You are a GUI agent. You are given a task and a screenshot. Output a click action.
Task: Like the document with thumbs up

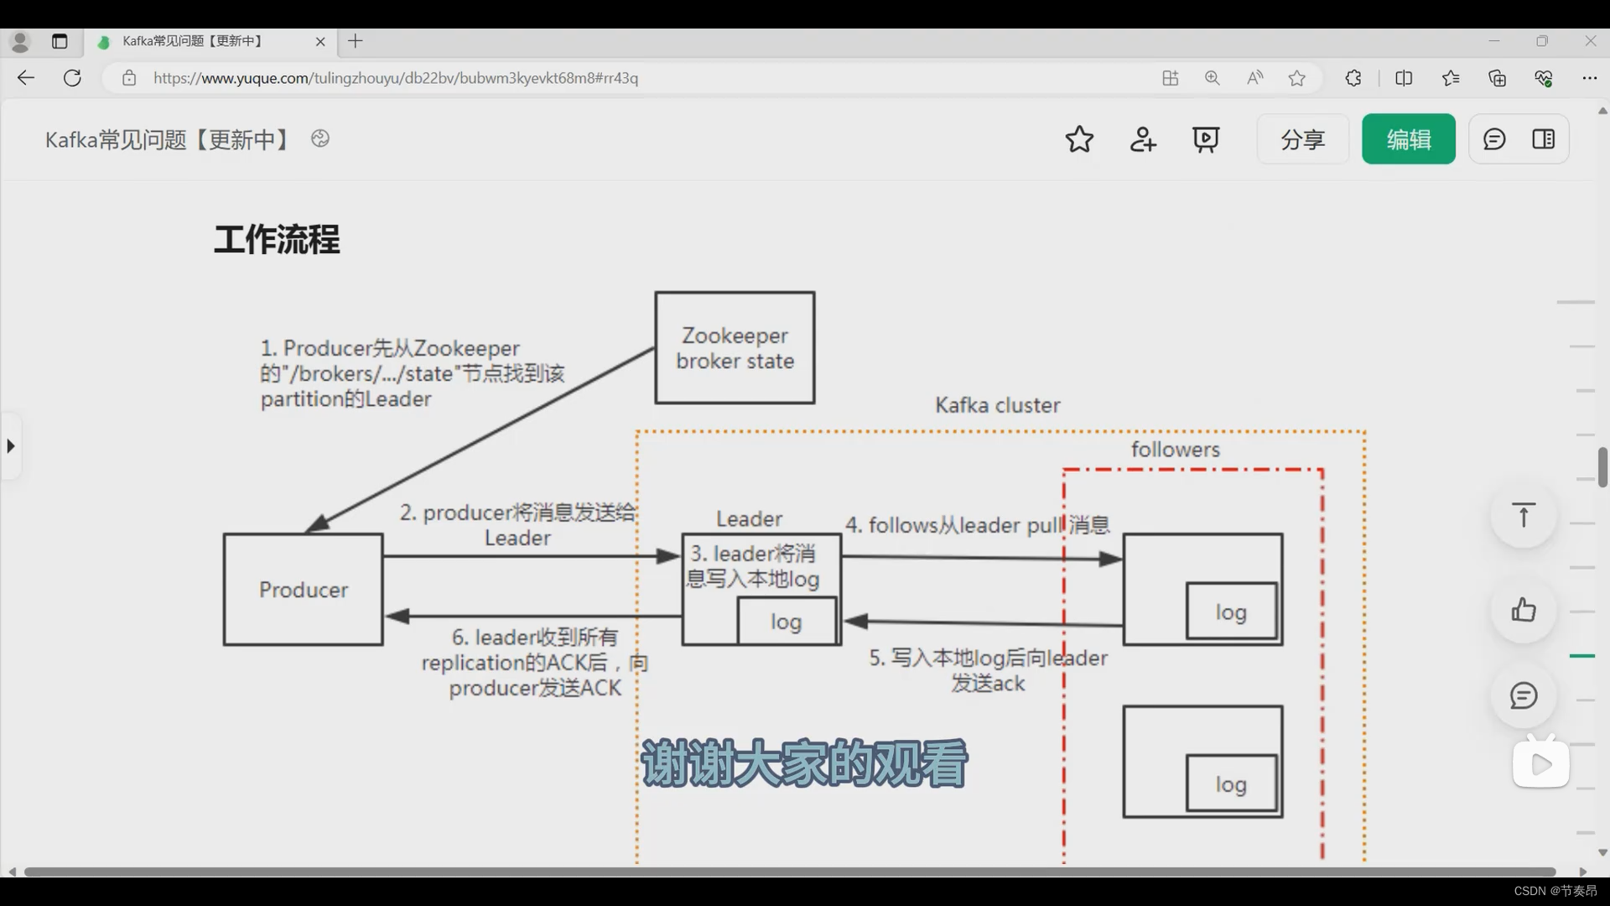pyautogui.click(x=1524, y=610)
